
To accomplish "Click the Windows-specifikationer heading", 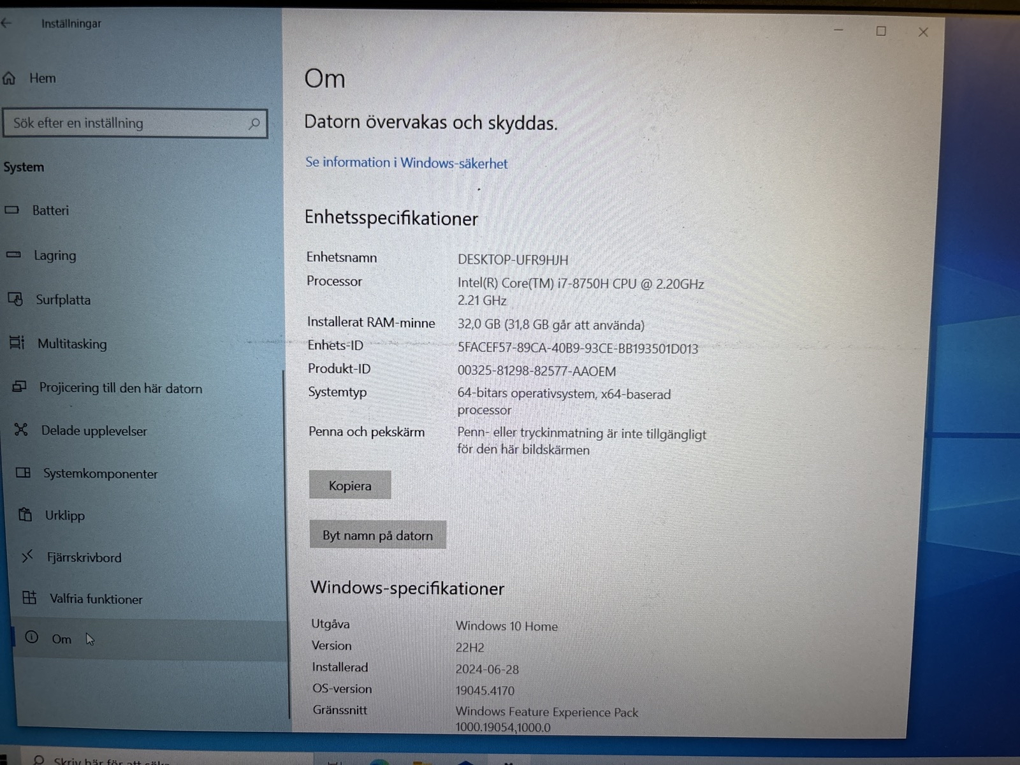I will (x=407, y=588).
